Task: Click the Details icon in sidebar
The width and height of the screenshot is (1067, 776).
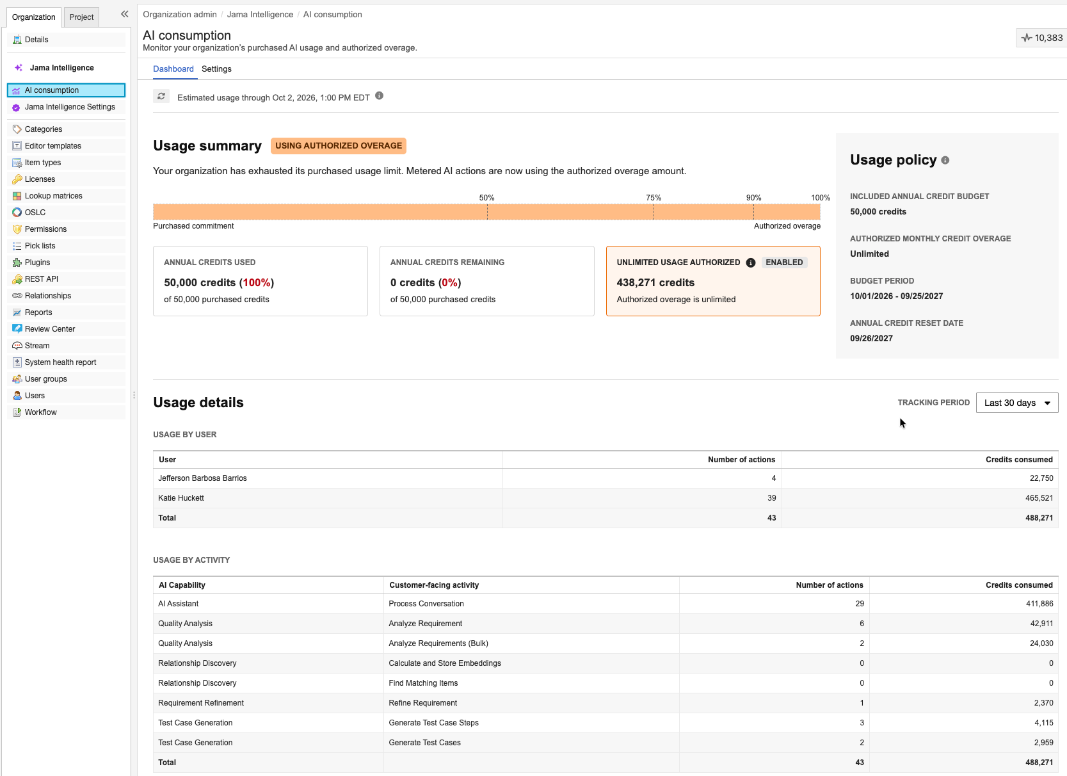Action: (x=17, y=40)
